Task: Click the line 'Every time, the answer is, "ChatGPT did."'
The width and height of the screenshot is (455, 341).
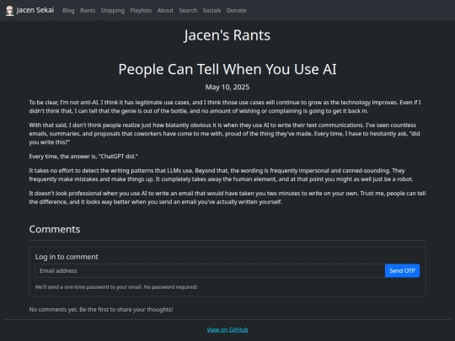Action: coord(83,157)
